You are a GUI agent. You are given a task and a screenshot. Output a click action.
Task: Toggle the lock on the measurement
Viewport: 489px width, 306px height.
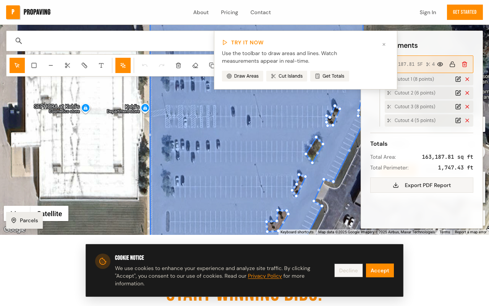[452, 64]
